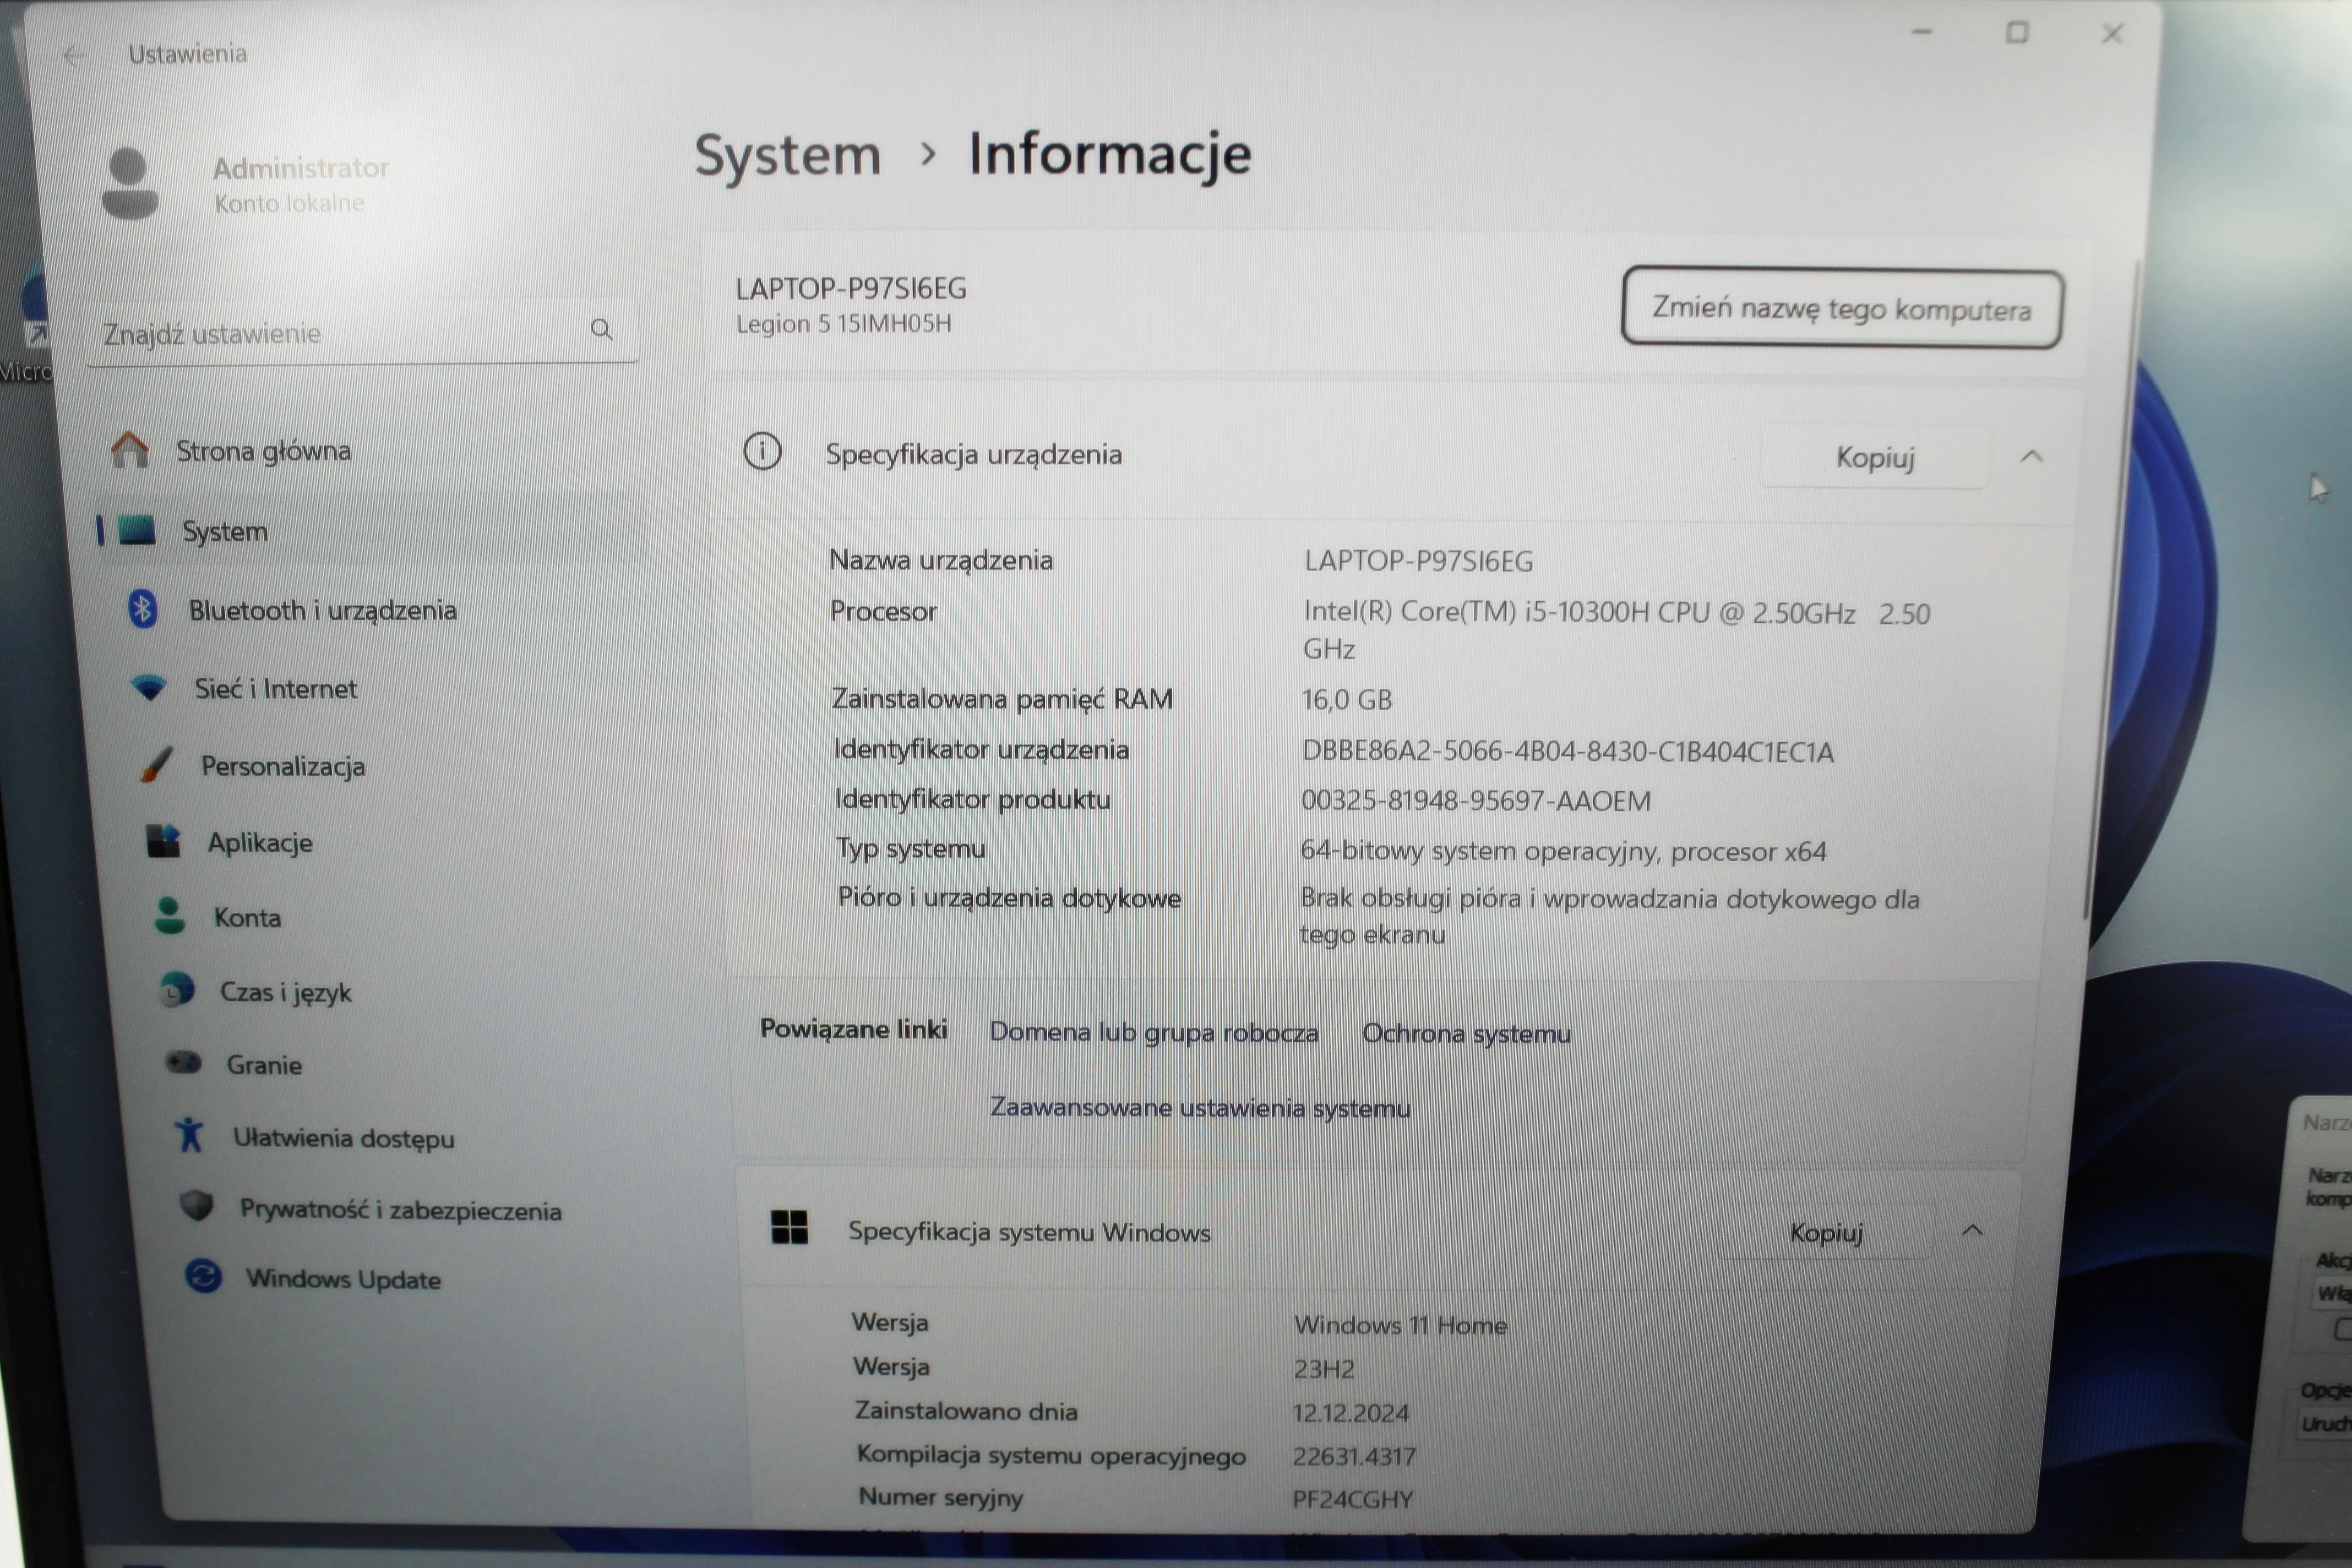This screenshot has width=2352, height=1568.
Task: Click the Granie controller icon
Action: (x=184, y=1062)
